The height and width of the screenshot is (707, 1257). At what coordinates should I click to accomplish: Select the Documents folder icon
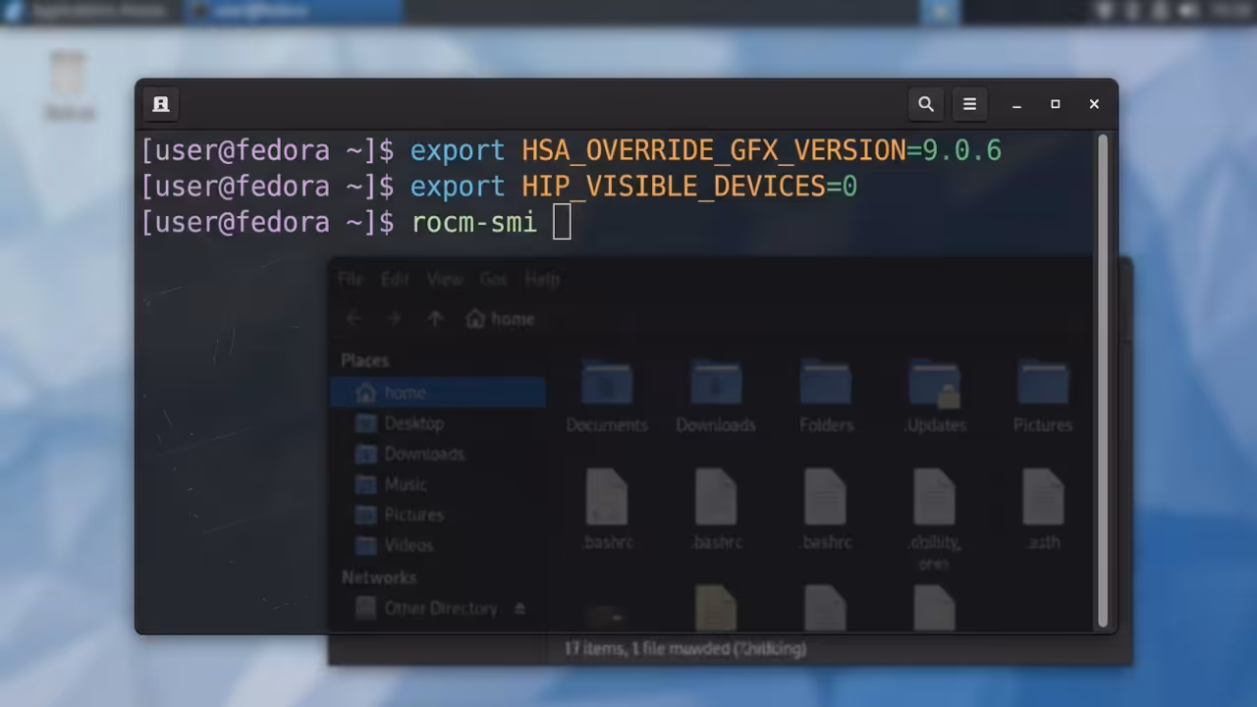607,383
